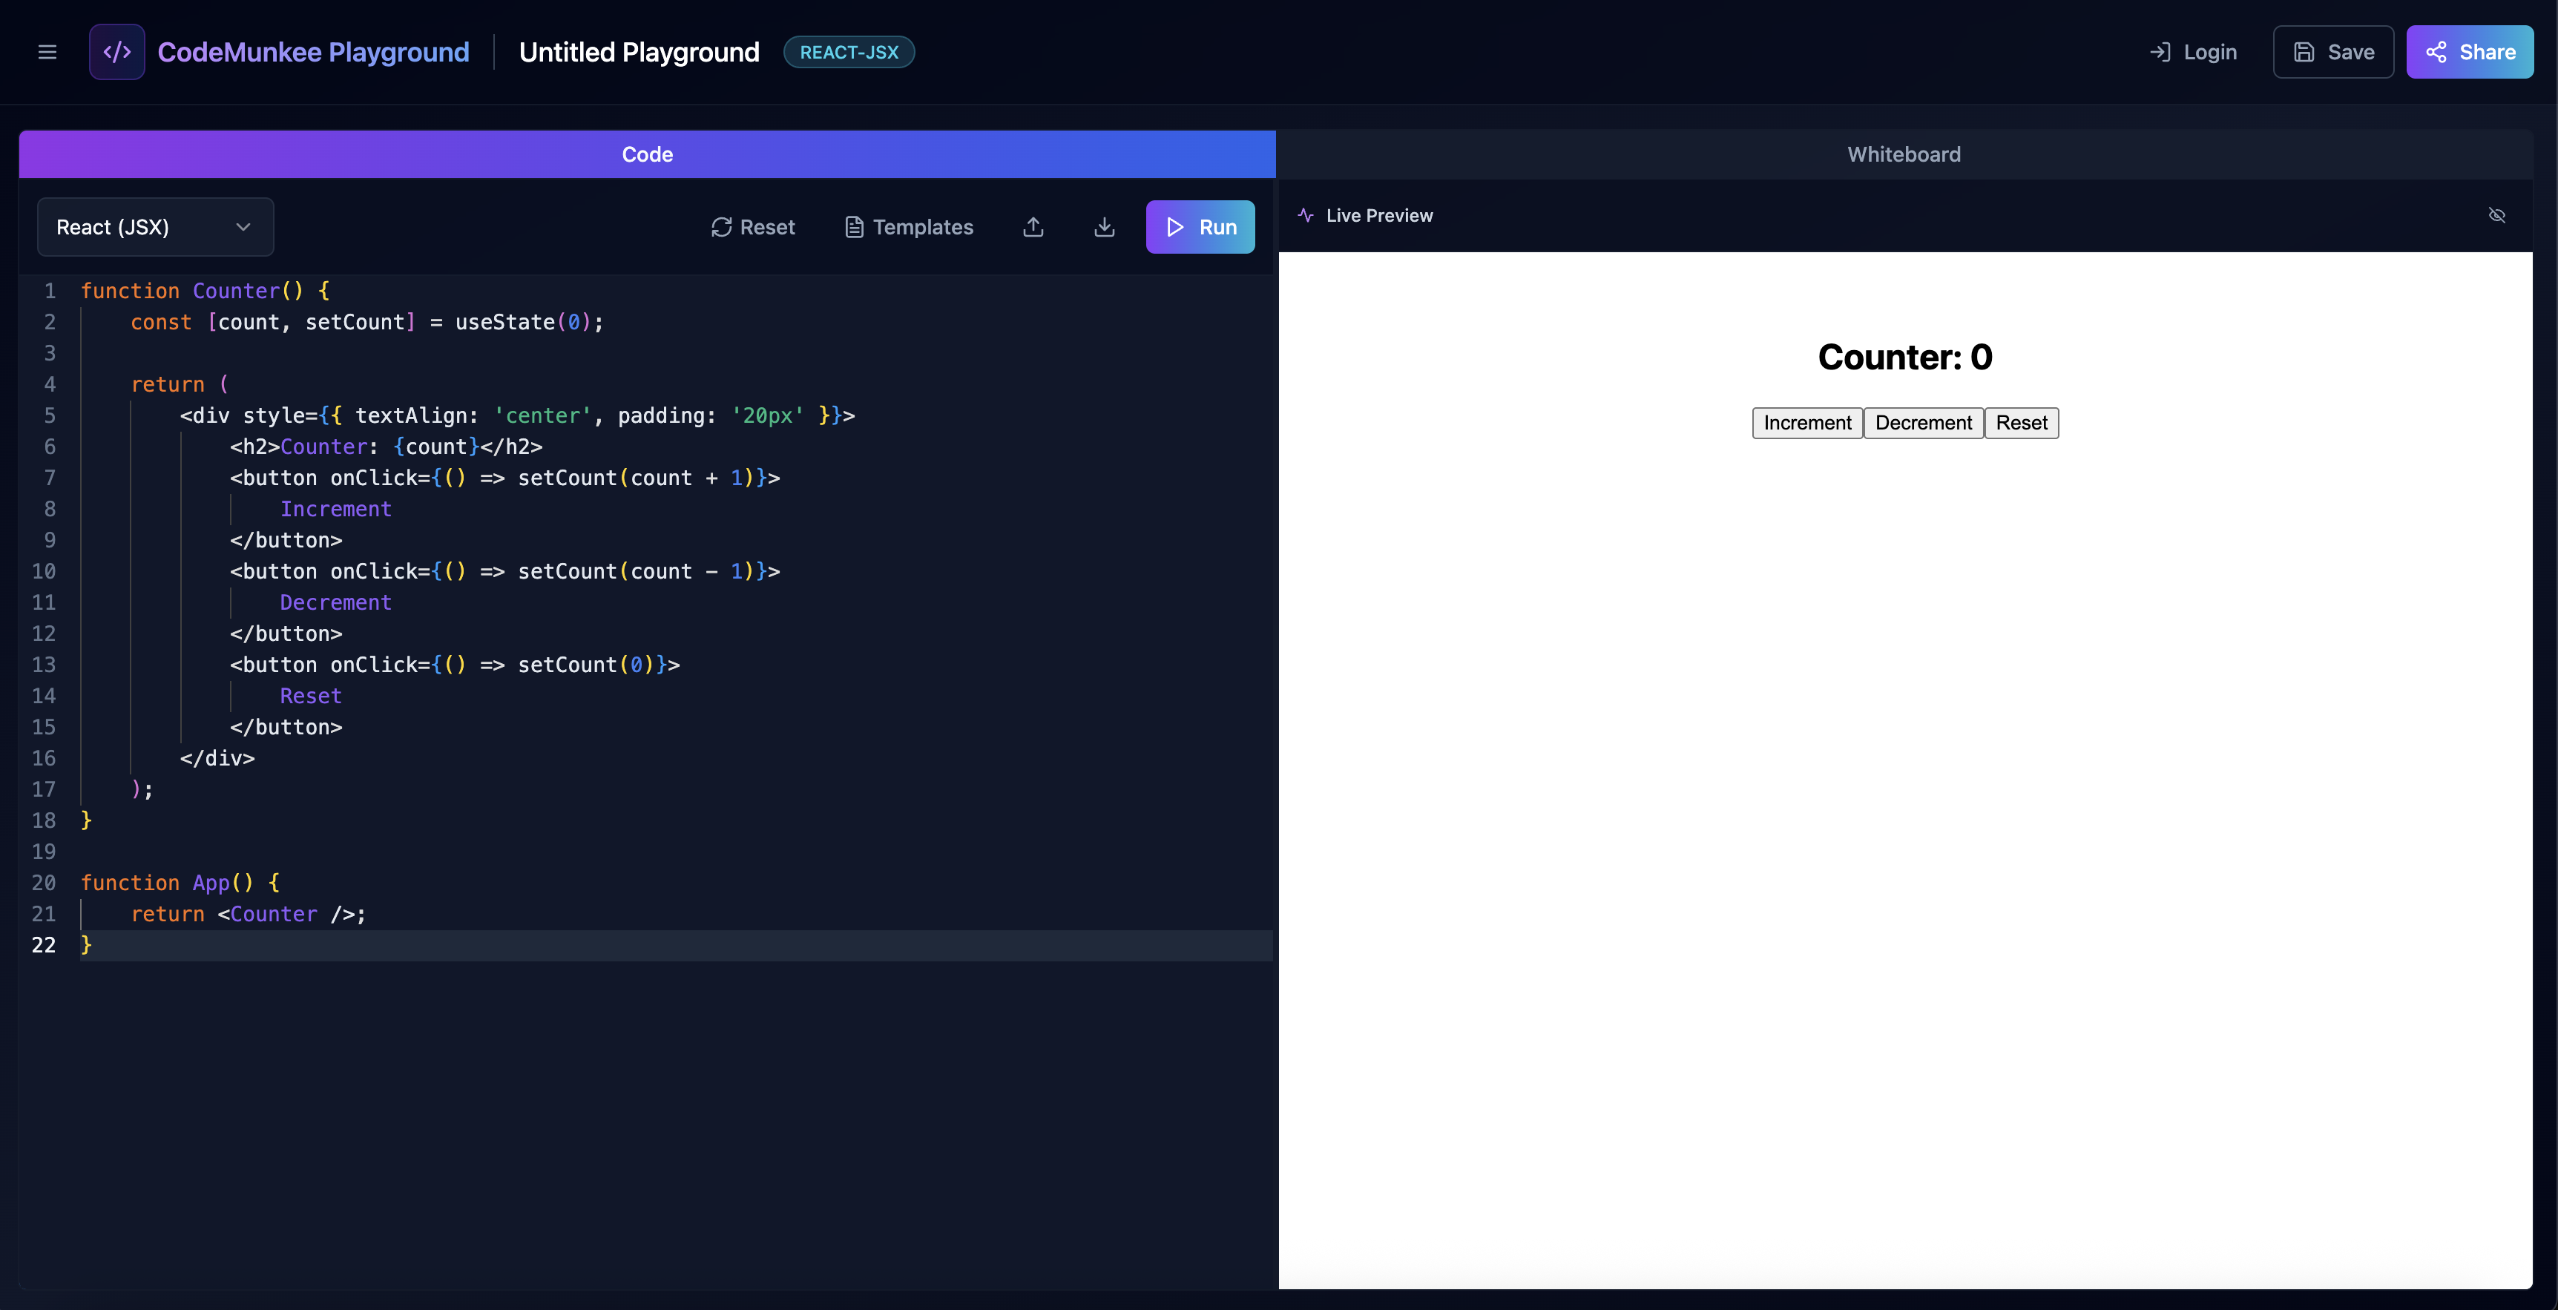Click the REACT-JSX badge
Viewport: 2558px width, 1310px height.
click(x=848, y=52)
